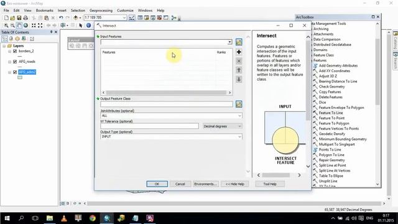Browse for Input Features folder icon
398x224 pixels.
(239, 42)
